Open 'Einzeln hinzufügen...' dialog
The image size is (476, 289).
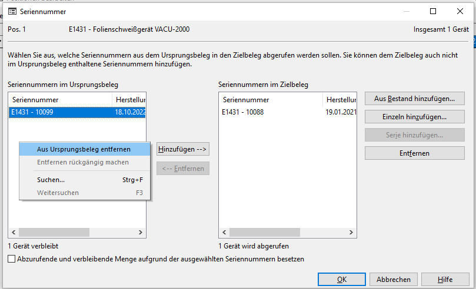pos(414,117)
